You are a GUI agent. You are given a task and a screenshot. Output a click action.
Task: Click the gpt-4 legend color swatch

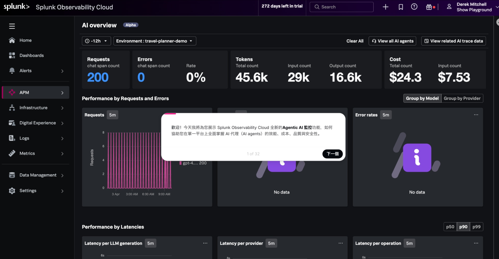(180, 163)
